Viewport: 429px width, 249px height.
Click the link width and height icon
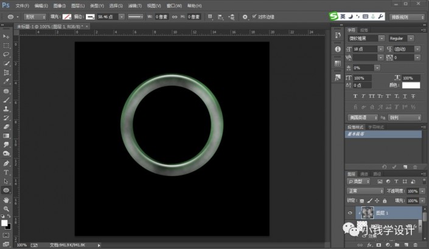174,16
